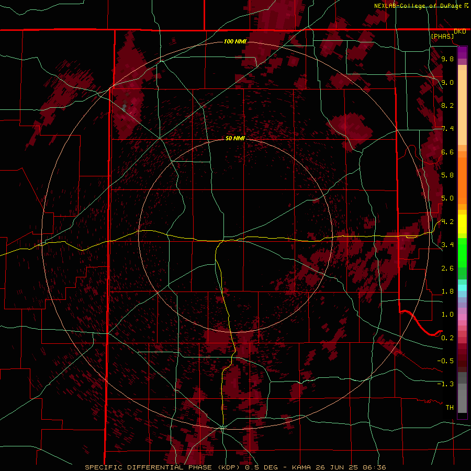Click the 5.8 color scale value
This screenshot has width=471, height=471.
[447, 175]
